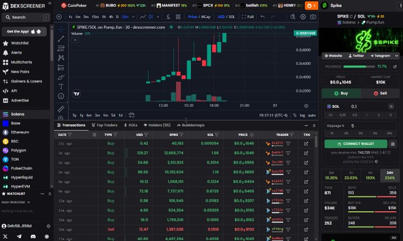Select the text annotation tool
Viewport: 403px width, 241px height.
click(x=61, y=87)
